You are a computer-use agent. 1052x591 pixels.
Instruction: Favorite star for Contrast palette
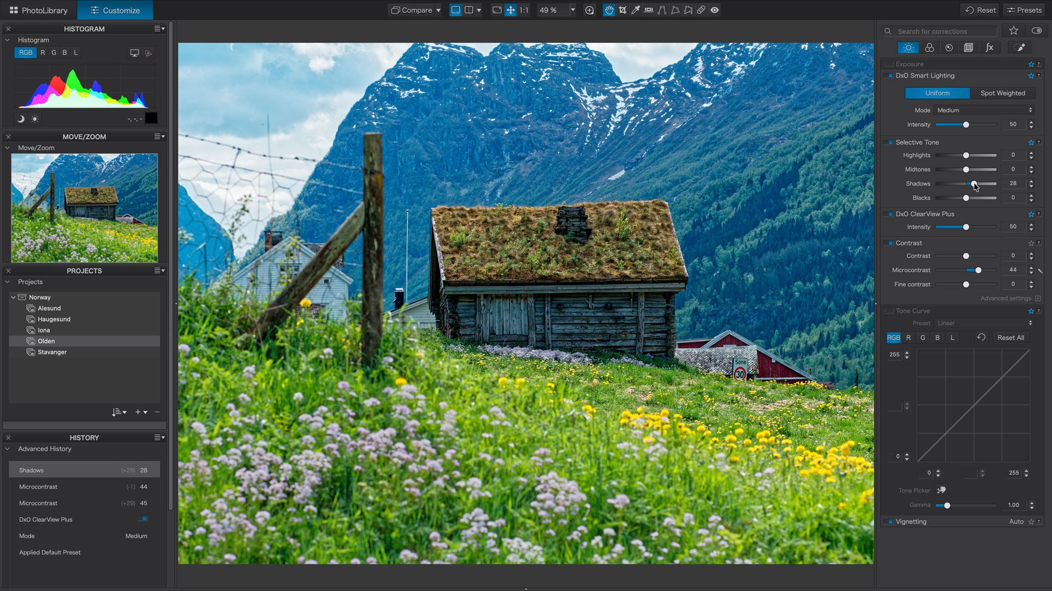pos(1031,243)
